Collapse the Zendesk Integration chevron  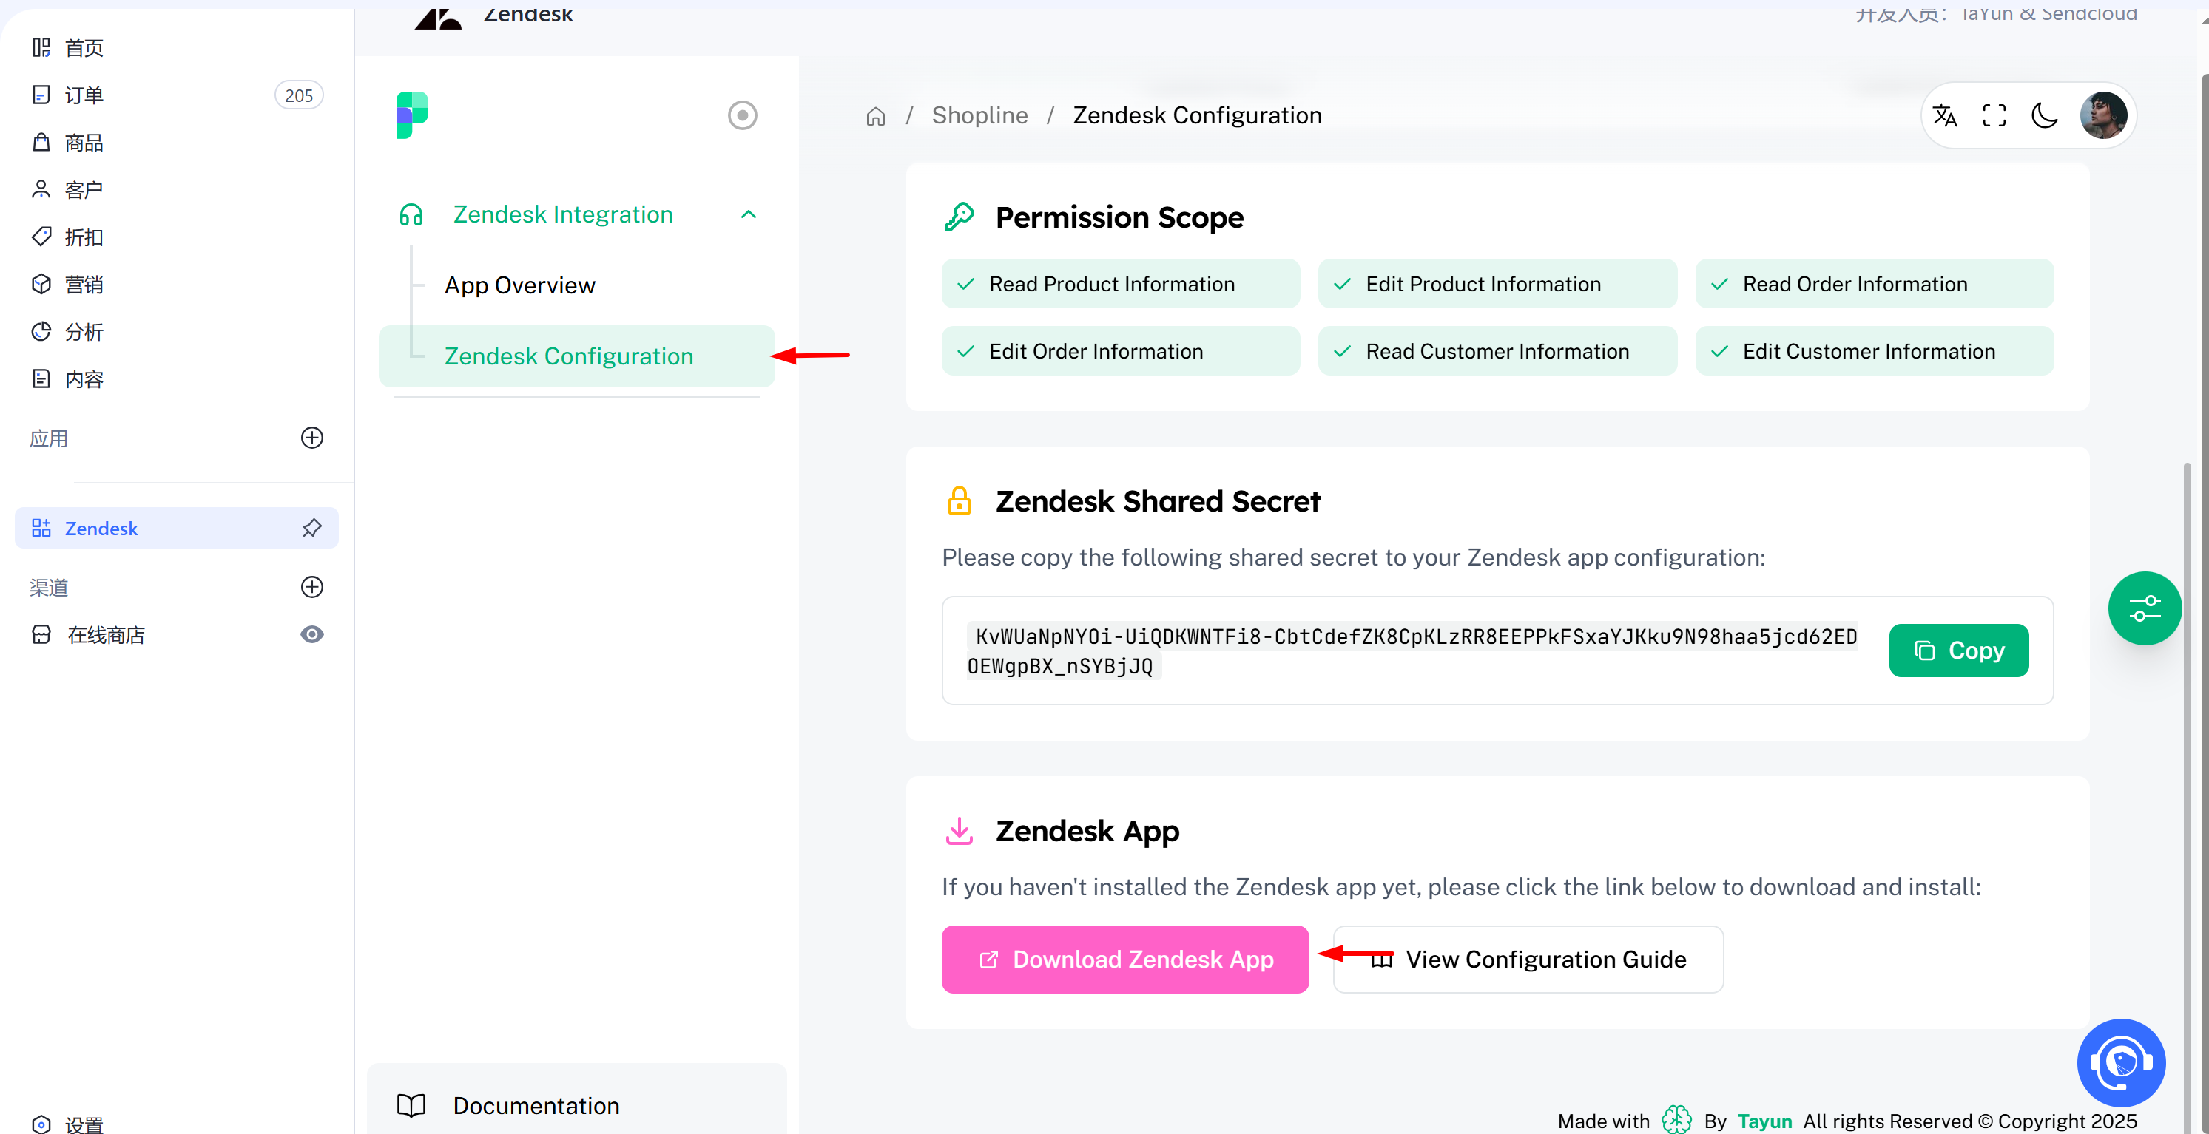pos(749,214)
